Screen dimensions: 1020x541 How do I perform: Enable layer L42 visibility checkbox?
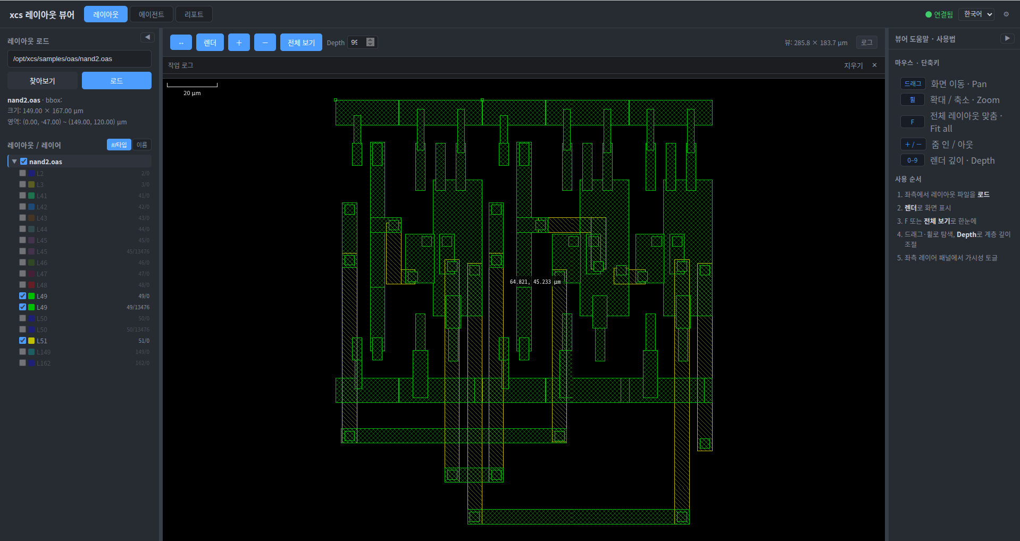(22, 207)
